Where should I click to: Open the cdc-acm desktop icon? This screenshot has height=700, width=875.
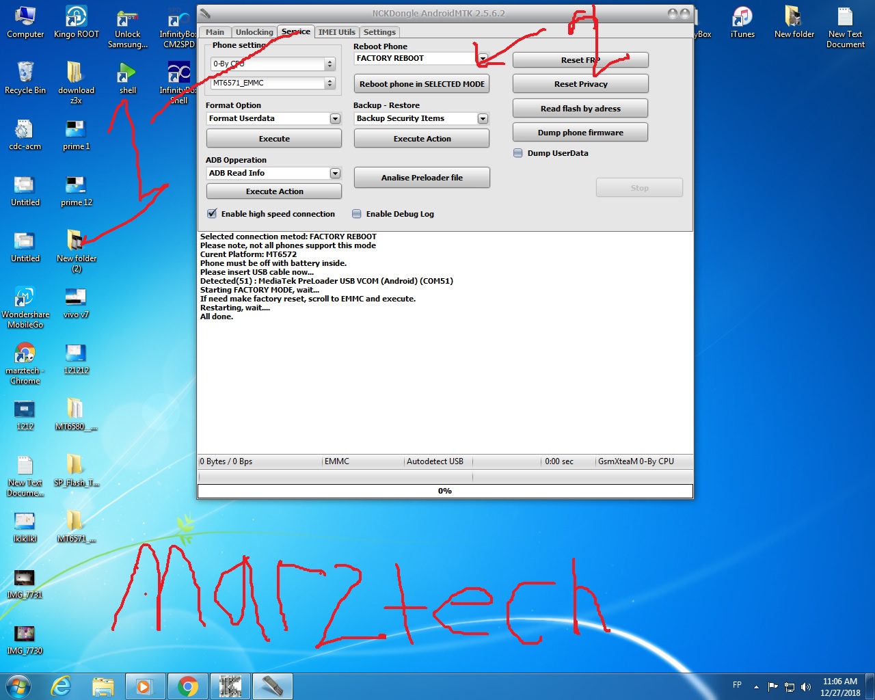point(25,134)
